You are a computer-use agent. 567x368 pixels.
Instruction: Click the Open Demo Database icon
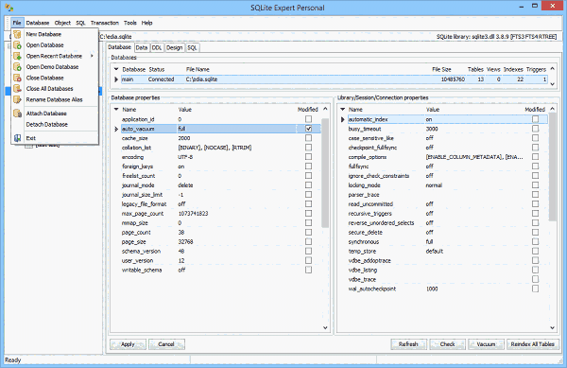point(17,67)
